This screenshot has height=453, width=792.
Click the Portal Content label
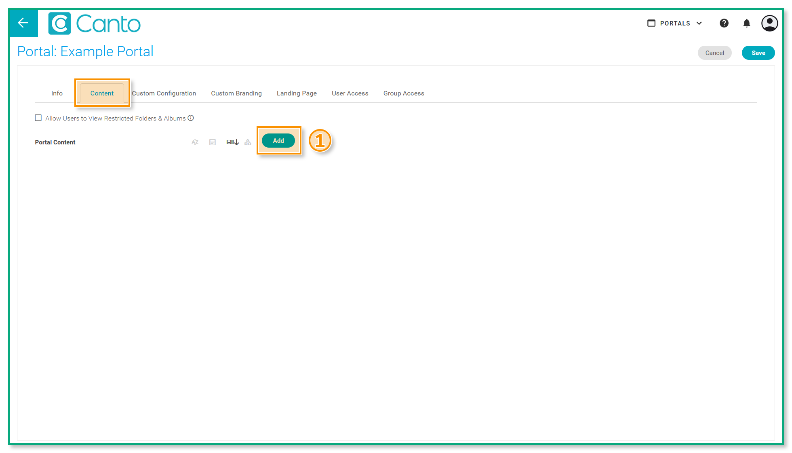pos(55,142)
